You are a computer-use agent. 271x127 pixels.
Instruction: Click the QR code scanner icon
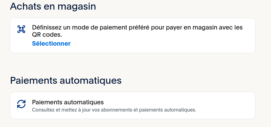click(x=21, y=29)
